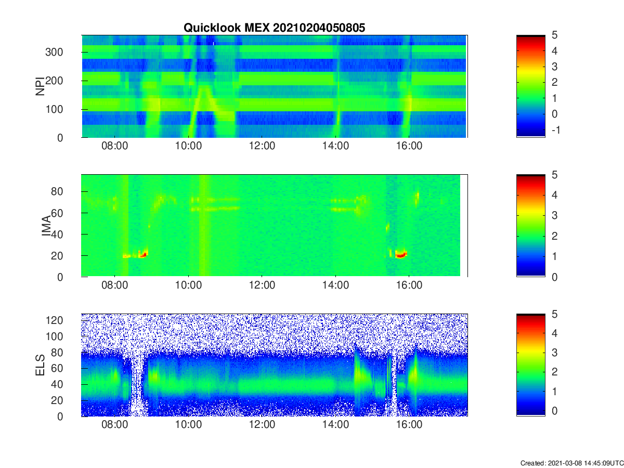This screenshot has height=468, width=624.
Task: Click the '2' label on ELS colorbar
Action: (x=554, y=372)
